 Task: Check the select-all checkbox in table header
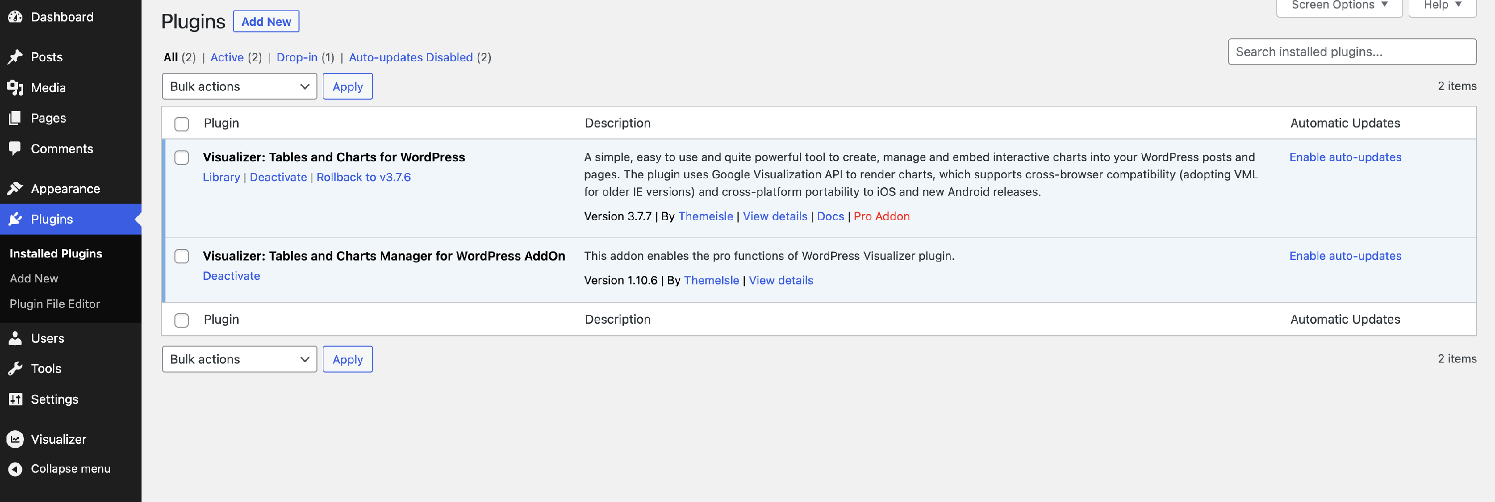click(x=182, y=124)
